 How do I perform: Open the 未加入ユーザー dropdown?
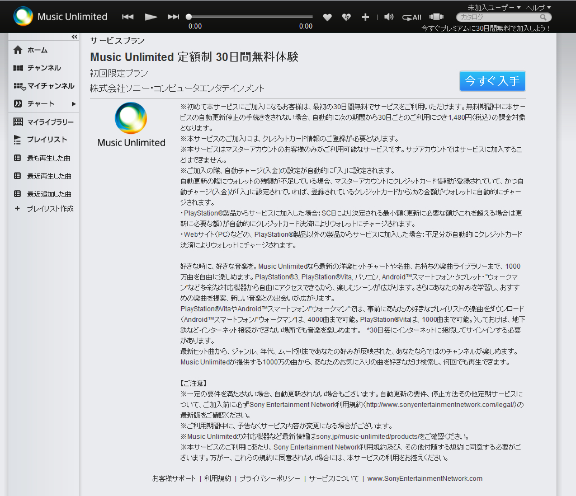tap(494, 7)
